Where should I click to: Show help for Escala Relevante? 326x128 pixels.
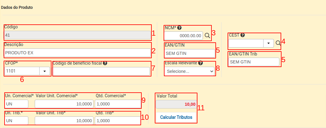200,63
